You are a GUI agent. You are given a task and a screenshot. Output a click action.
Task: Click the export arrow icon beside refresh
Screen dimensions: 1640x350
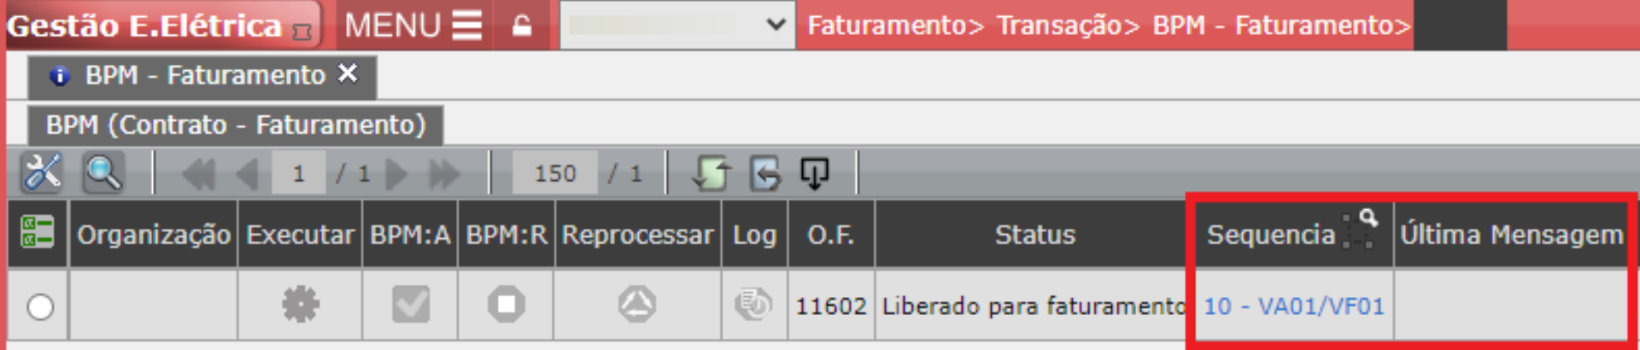point(765,173)
